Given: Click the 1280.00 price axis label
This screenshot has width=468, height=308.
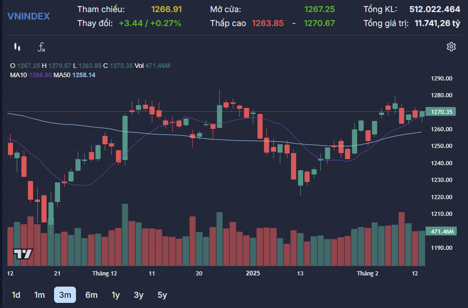Looking at the screenshot, I should [x=441, y=95].
